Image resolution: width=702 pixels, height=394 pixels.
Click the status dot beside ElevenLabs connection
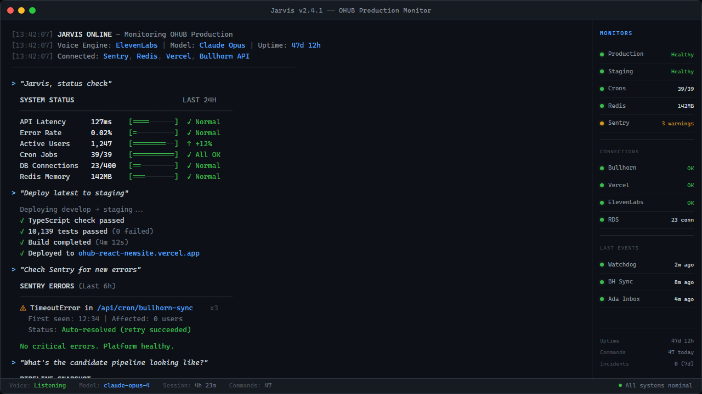coord(602,202)
